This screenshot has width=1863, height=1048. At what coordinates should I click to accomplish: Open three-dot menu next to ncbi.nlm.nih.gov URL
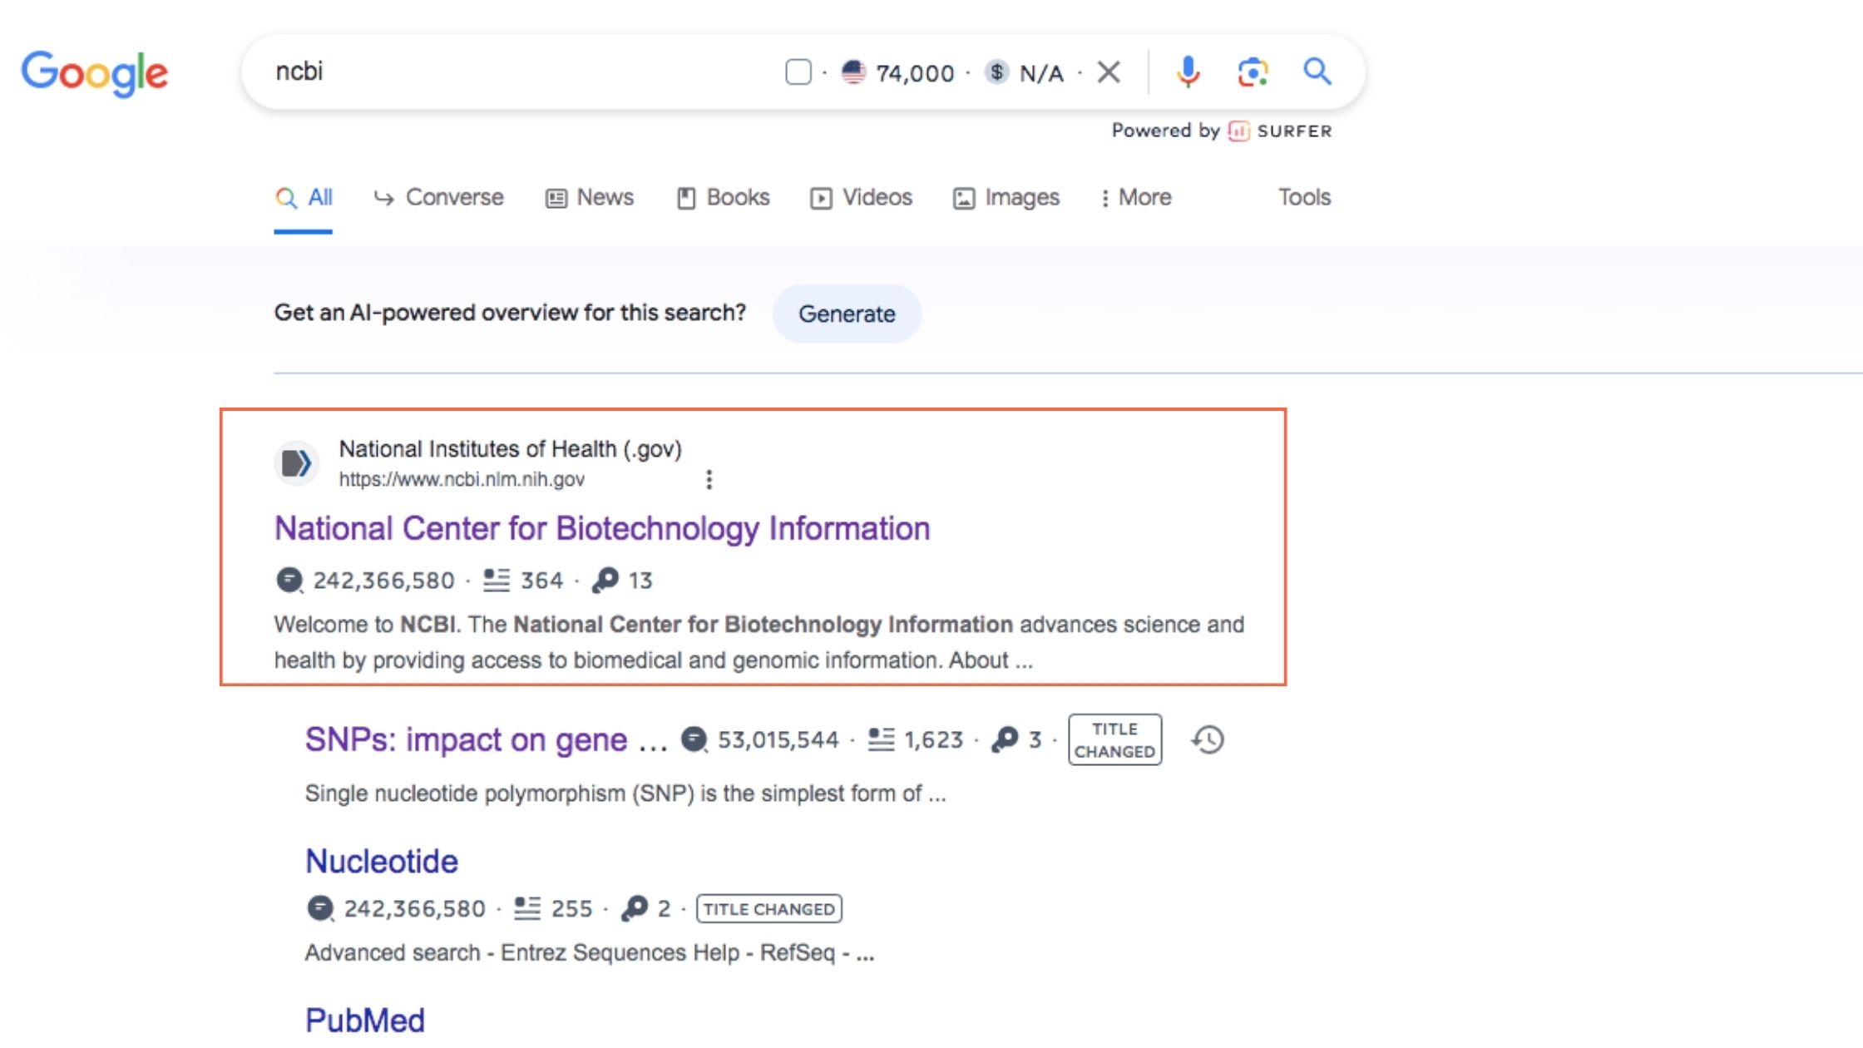(x=709, y=479)
